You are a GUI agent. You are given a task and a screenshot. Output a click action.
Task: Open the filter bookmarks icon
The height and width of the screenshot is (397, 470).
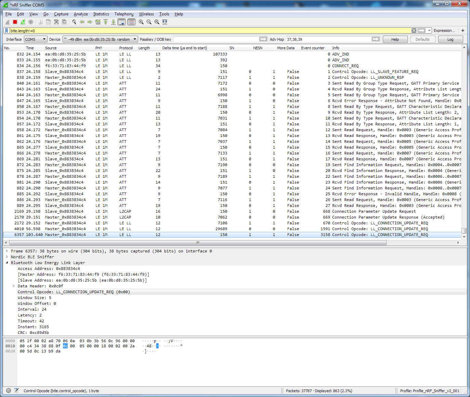(x=6, y=30)
